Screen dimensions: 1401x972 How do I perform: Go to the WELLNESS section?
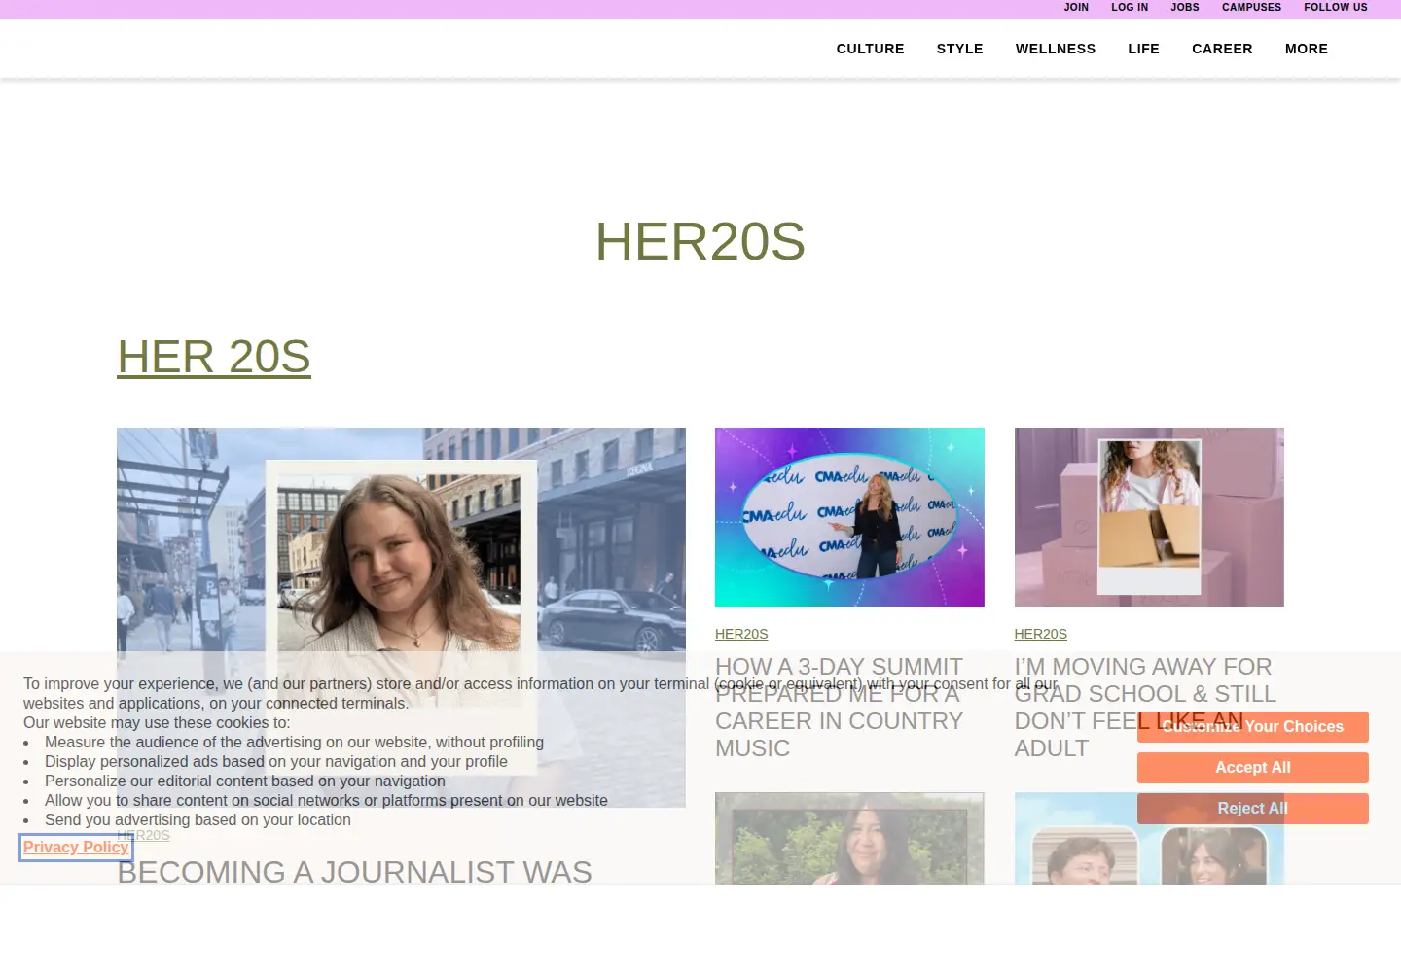point(1056,49)
